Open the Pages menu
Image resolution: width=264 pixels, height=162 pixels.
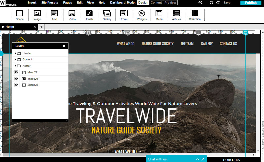(x=68, y=3)
